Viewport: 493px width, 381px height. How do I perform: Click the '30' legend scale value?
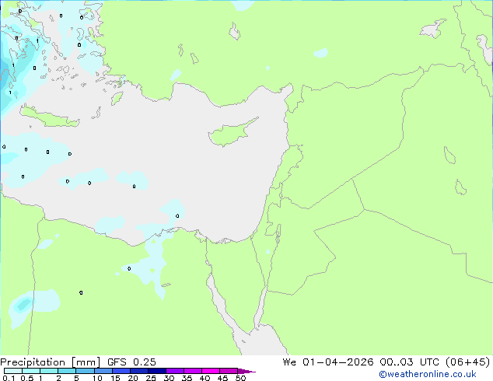coord(169,378)
